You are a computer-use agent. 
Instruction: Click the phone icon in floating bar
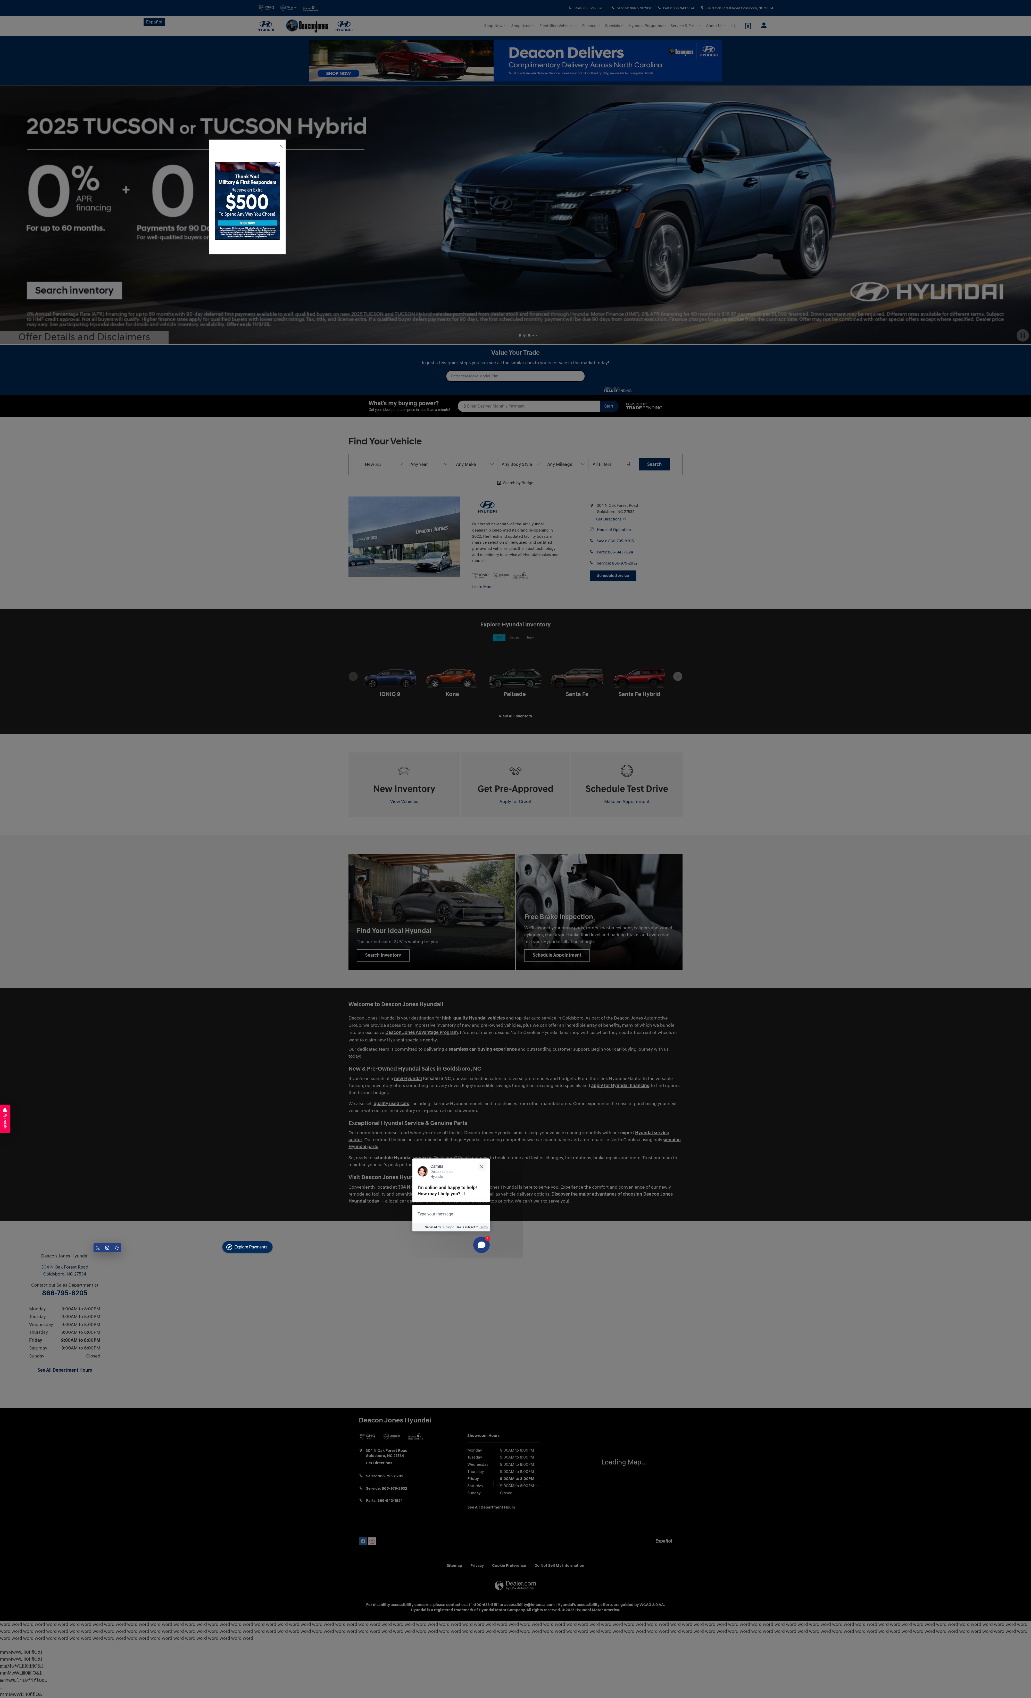click(x=117, y=1247)
